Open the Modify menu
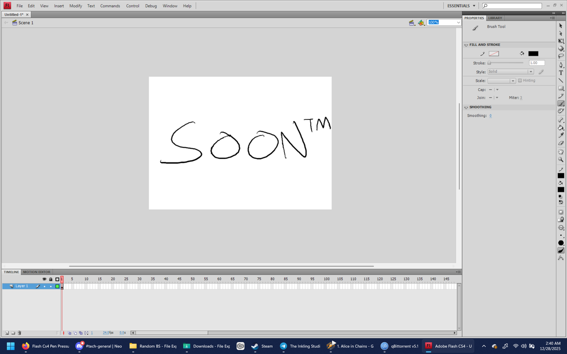 tap(76, 6)
